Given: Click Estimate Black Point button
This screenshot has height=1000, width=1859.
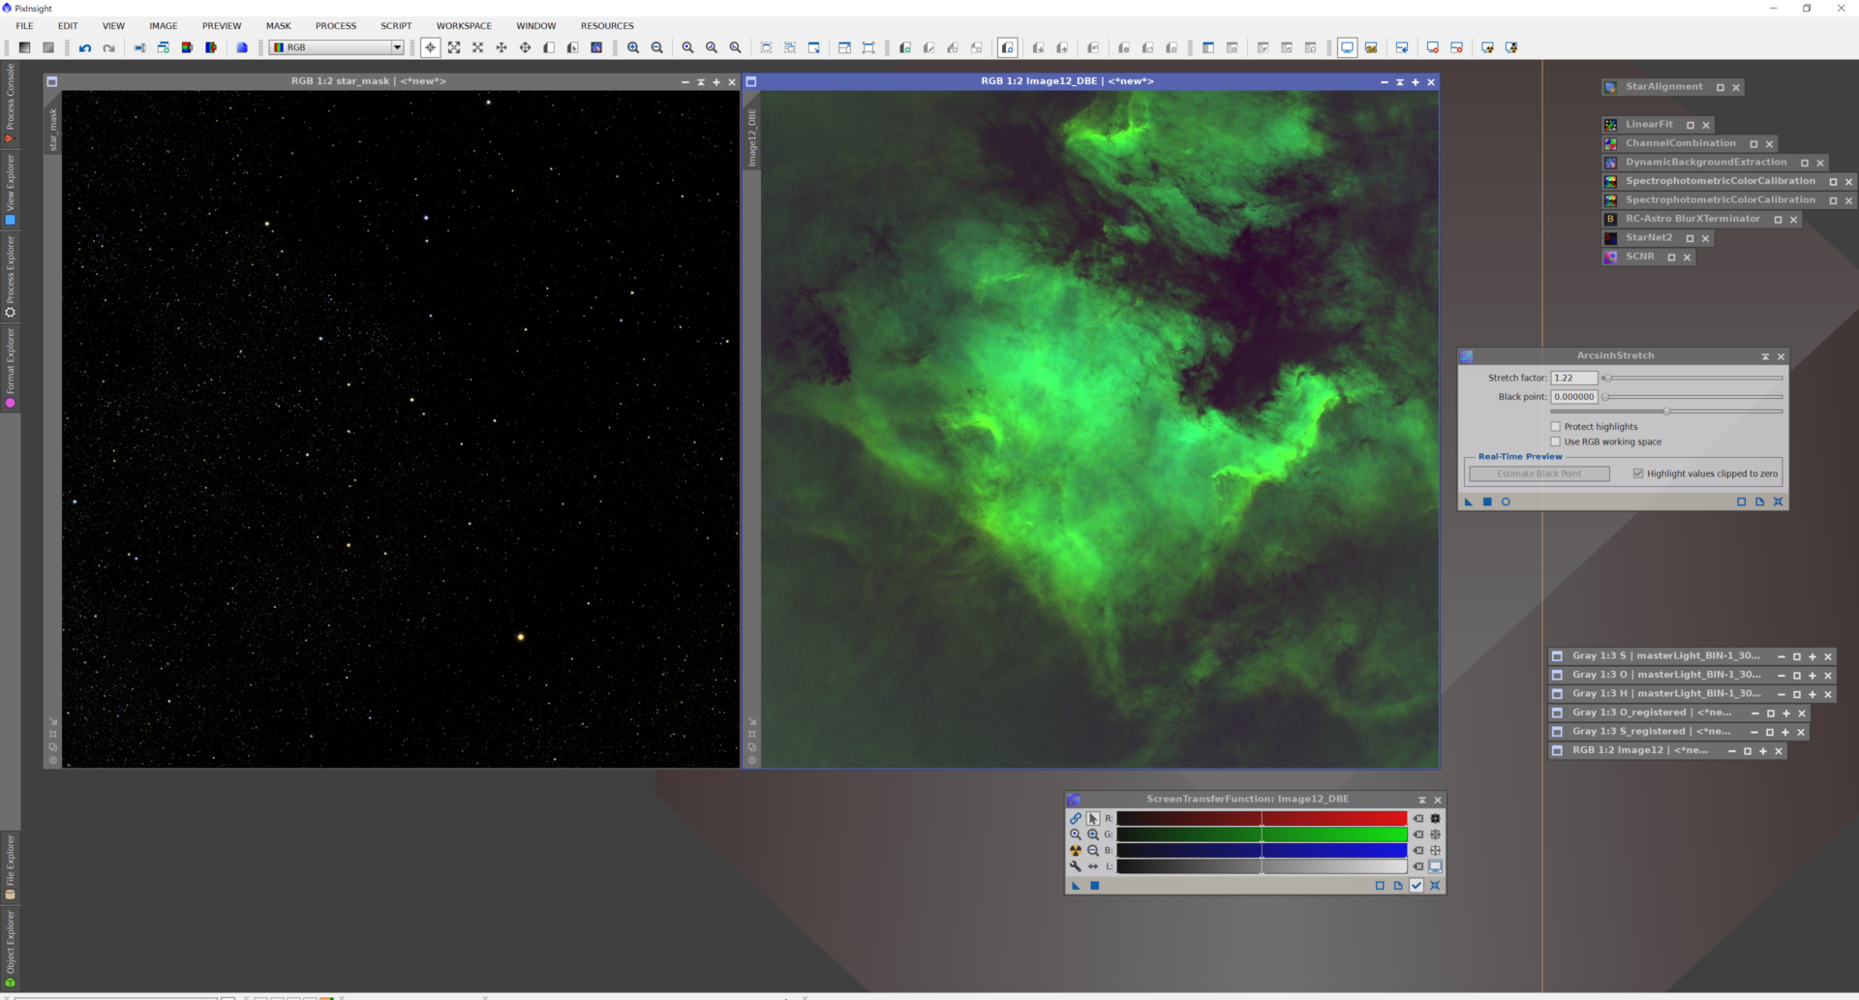Looking at the screenshot, I should tap(1539, 473).
